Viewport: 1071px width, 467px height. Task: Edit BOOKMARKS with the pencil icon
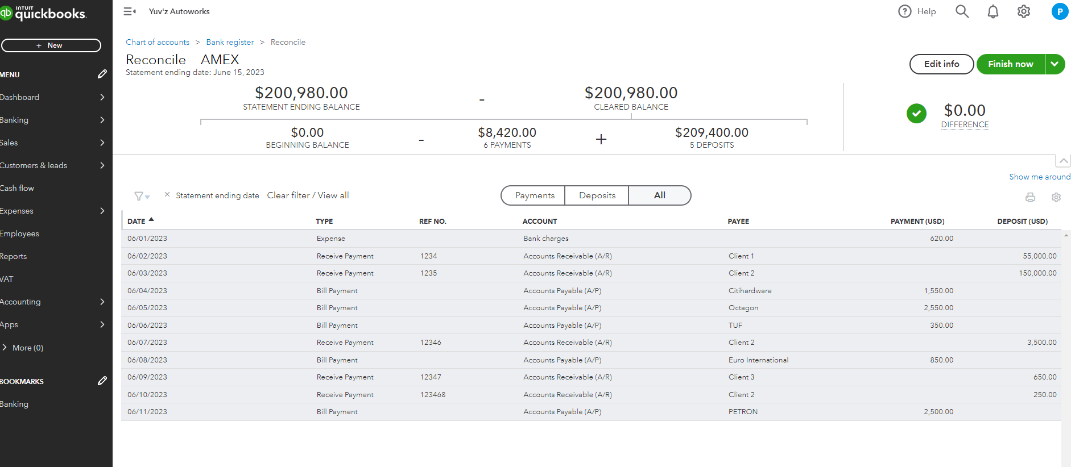(102, 381)
